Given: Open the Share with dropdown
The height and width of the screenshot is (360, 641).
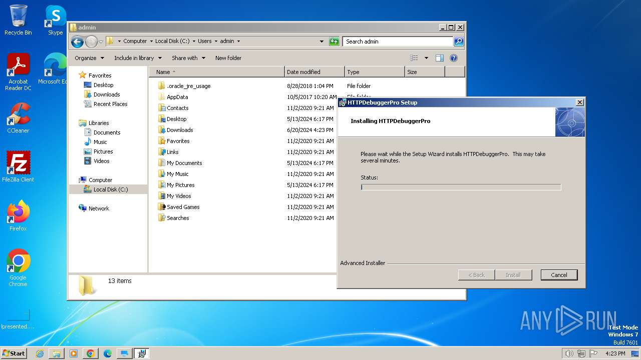Looking at the screenshot, I should tap(188, 58).
